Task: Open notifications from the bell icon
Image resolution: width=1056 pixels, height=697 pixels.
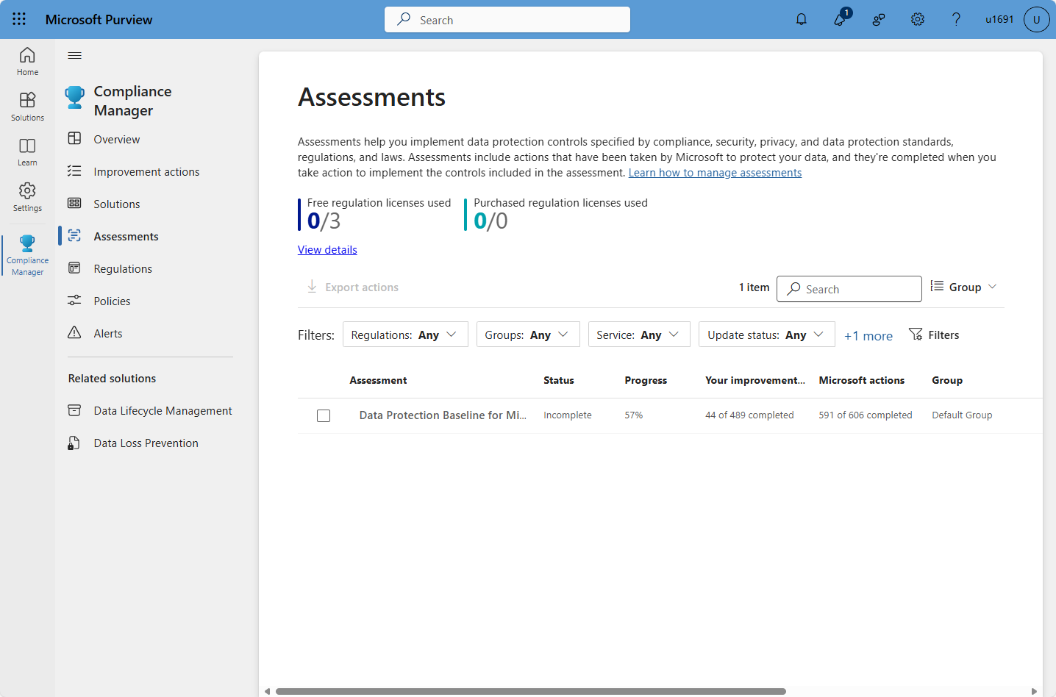Action: pos(801,19)
